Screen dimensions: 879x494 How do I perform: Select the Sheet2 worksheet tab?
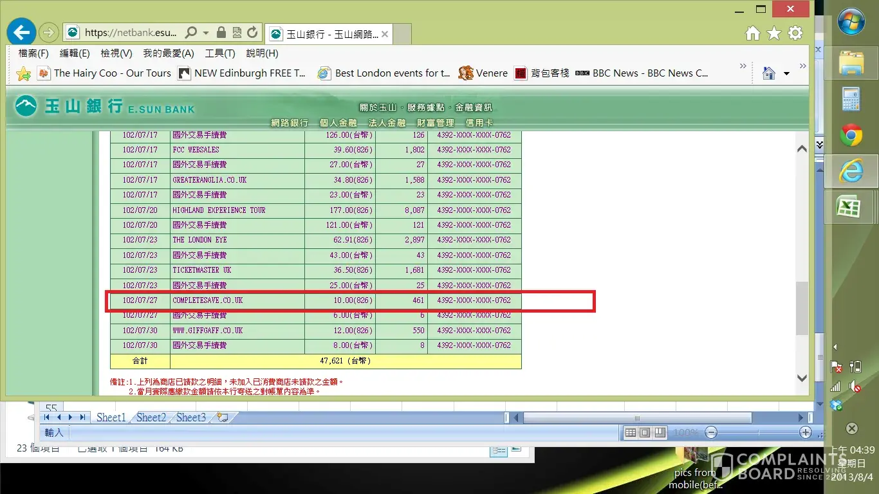tap(151, 417)
